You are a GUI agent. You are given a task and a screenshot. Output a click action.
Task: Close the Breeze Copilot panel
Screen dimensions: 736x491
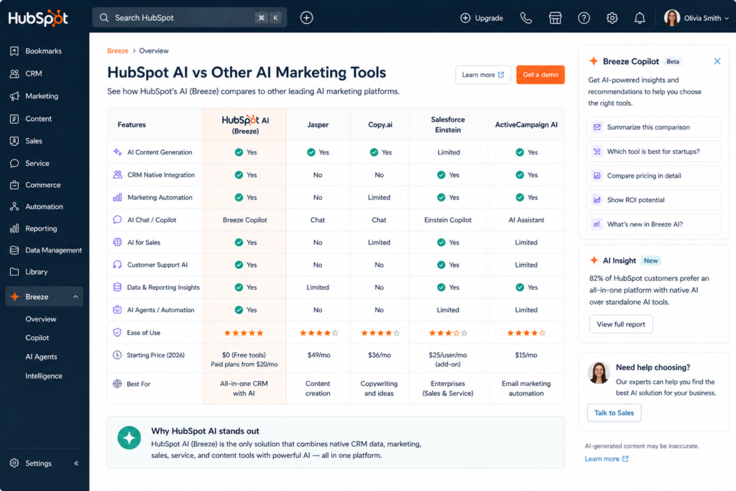click(x=717, y=62)
